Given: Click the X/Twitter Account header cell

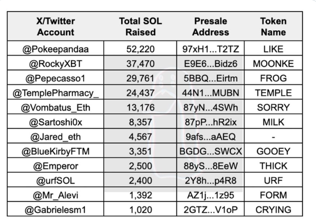Looking at the screenshot, I should [56, 27].
